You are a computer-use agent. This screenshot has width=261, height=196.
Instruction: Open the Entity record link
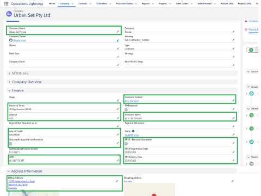(132, 135)
